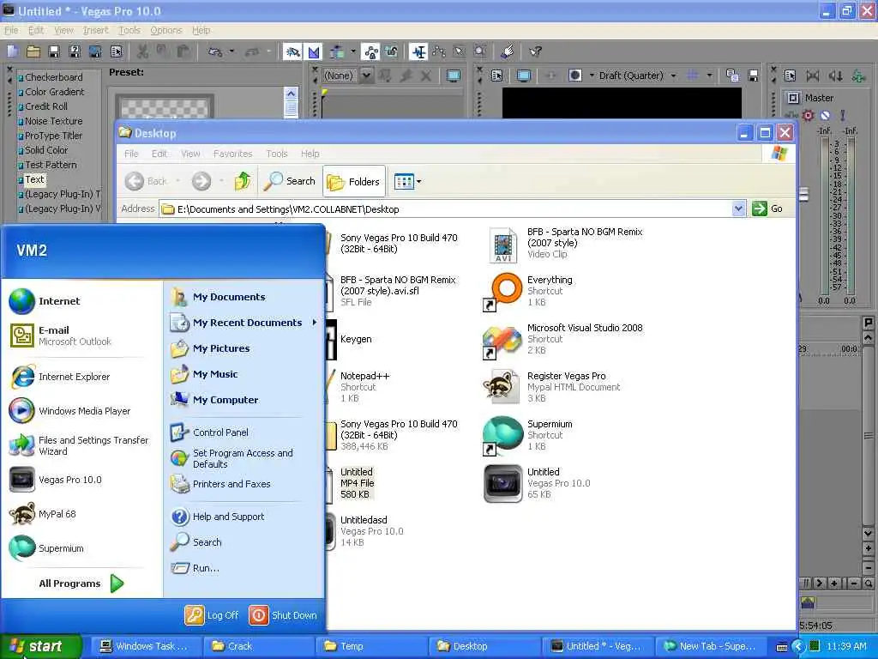Select Noise Texture media generator
The height and width of the screenshot is (659, 878).
(54, 121)
